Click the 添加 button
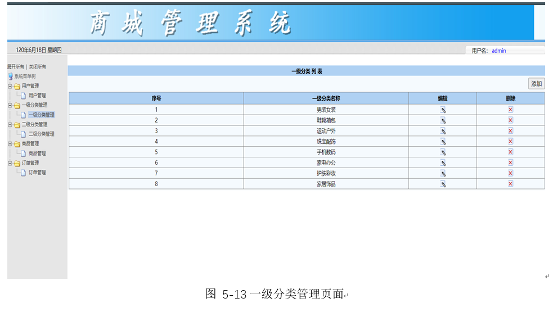This screenshot has width=558, height=312. (x=536, y=84)
